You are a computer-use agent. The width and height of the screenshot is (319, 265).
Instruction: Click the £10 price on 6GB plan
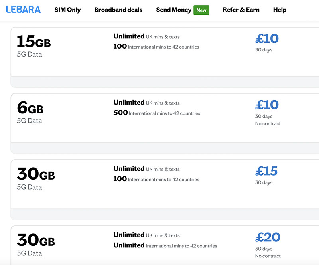[267, 105]
